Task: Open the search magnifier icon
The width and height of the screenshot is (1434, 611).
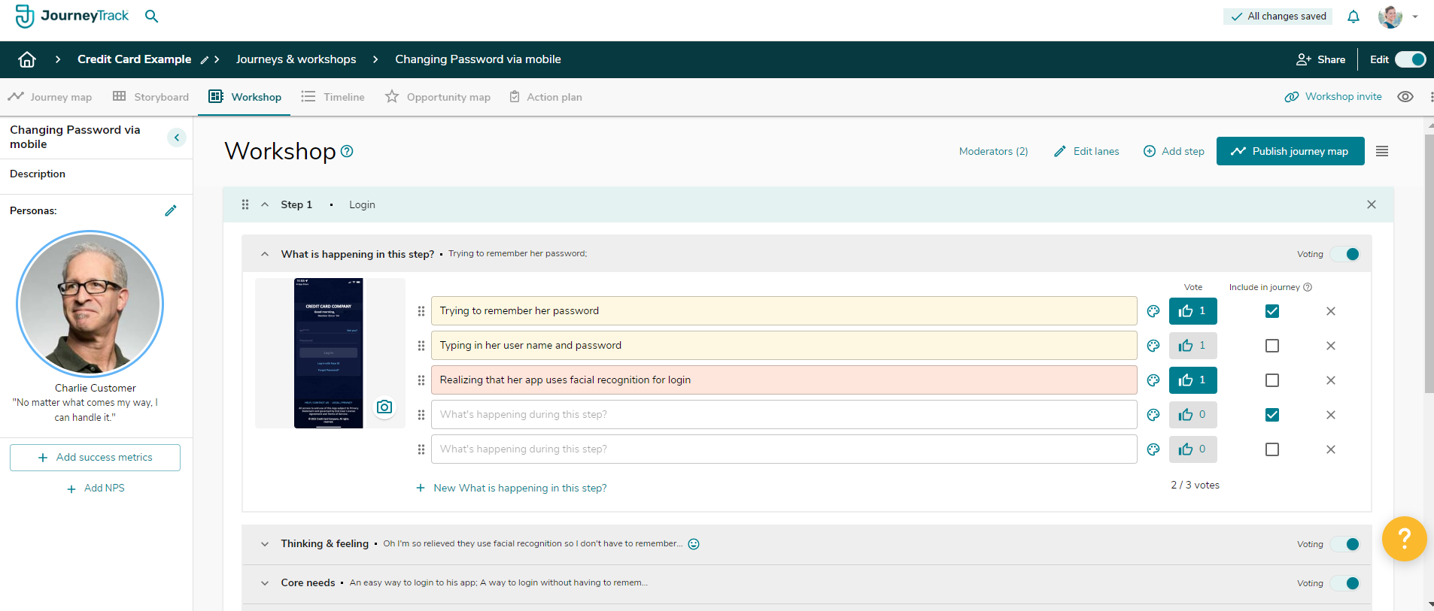Action: click(151, 16)
